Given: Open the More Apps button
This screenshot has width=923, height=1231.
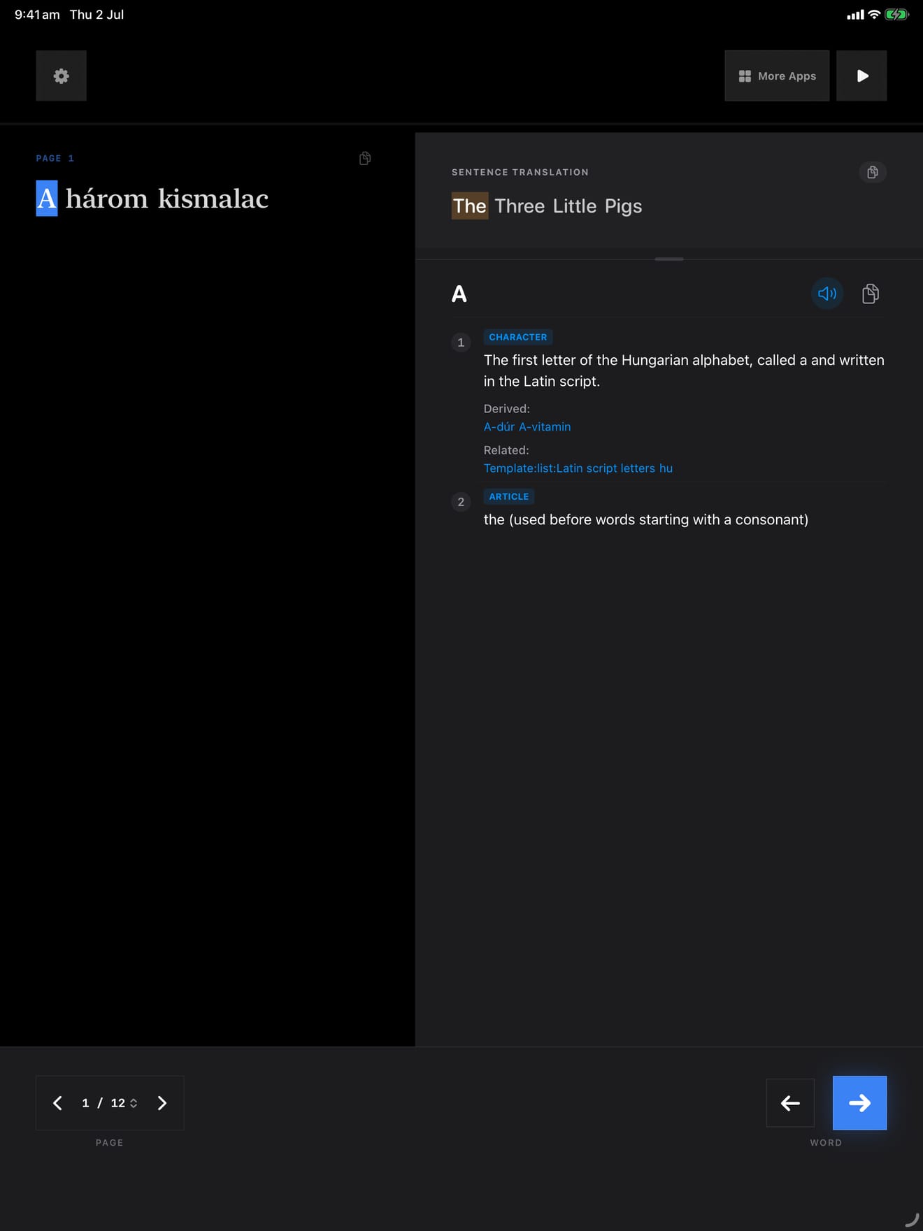Looking at the screenshot, I should tap(777, 75).
